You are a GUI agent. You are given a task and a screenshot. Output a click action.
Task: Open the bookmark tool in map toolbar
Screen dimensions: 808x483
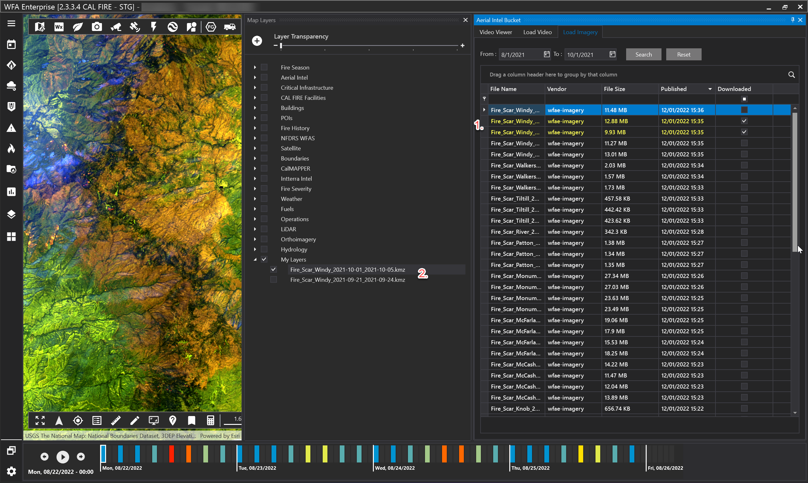(192, 420)
